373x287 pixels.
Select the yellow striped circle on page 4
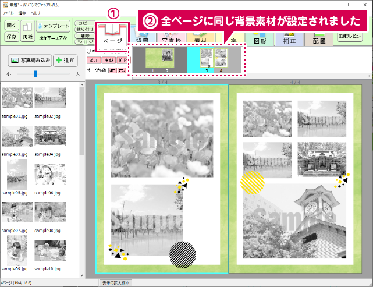(253, 183)
